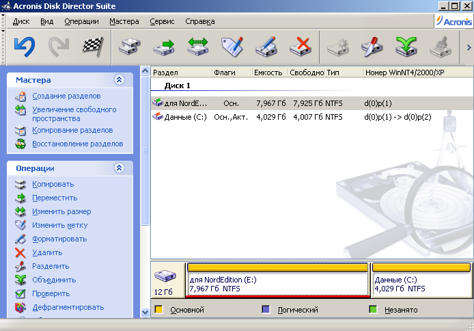
Task: Select the для NordE... partition row
Action: (312, 103)
